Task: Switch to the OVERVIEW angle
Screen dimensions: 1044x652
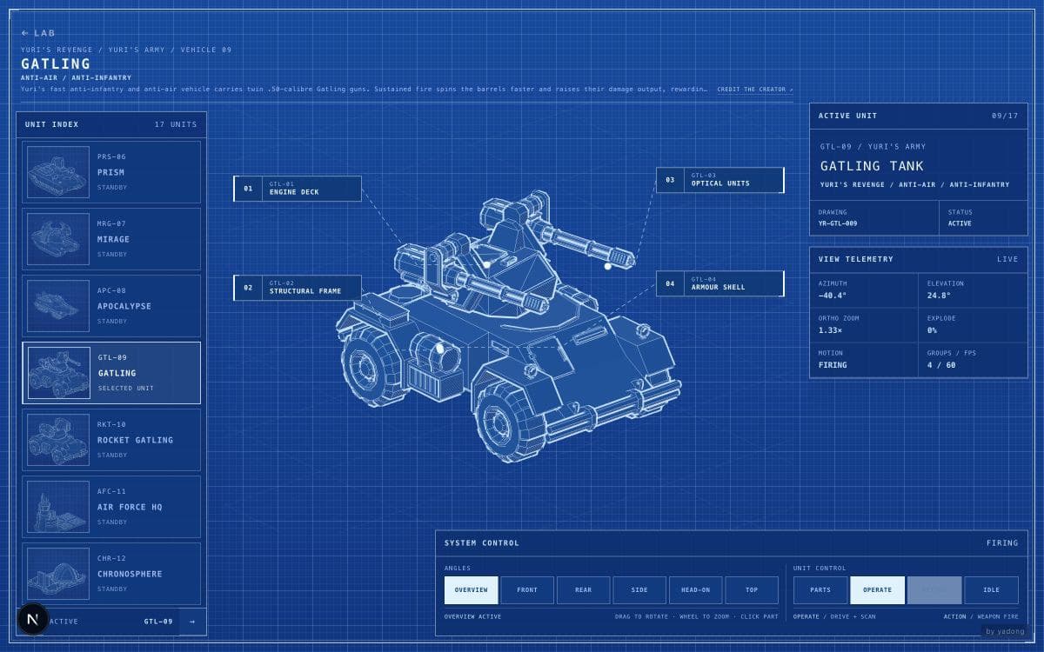Action: pos(471,589)
